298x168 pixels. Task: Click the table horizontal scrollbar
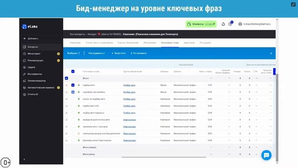click(164, 157)
